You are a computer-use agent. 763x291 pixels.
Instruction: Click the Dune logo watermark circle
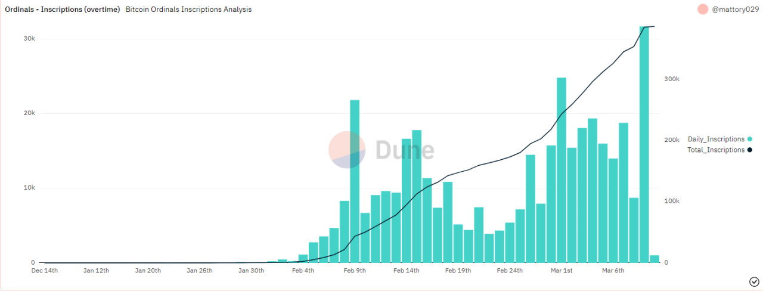[347, 150]
